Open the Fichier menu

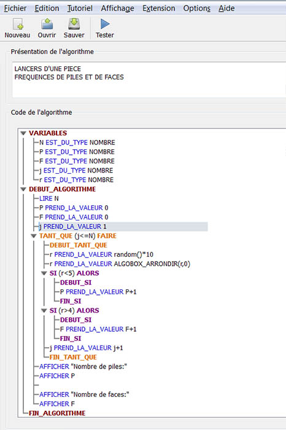[x=15, y=8]
